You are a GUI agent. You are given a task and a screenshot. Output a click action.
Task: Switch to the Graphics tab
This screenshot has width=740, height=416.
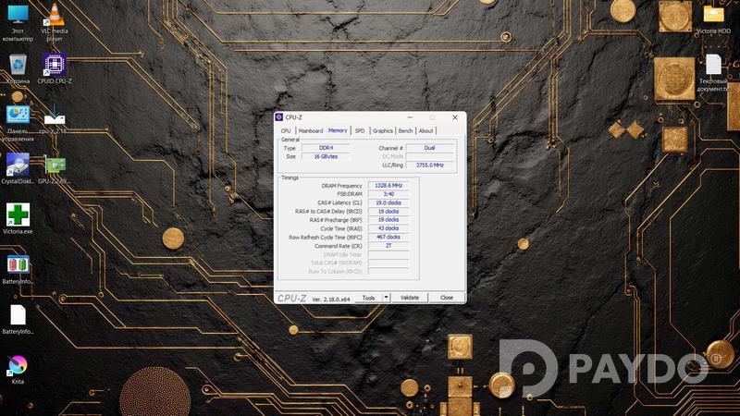tap(383, 131)
